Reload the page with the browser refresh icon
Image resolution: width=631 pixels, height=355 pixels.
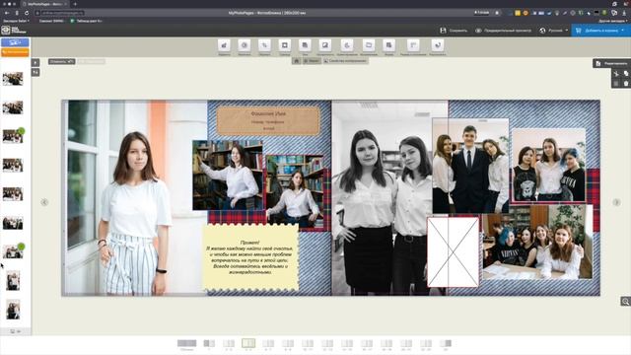(27, 13)
